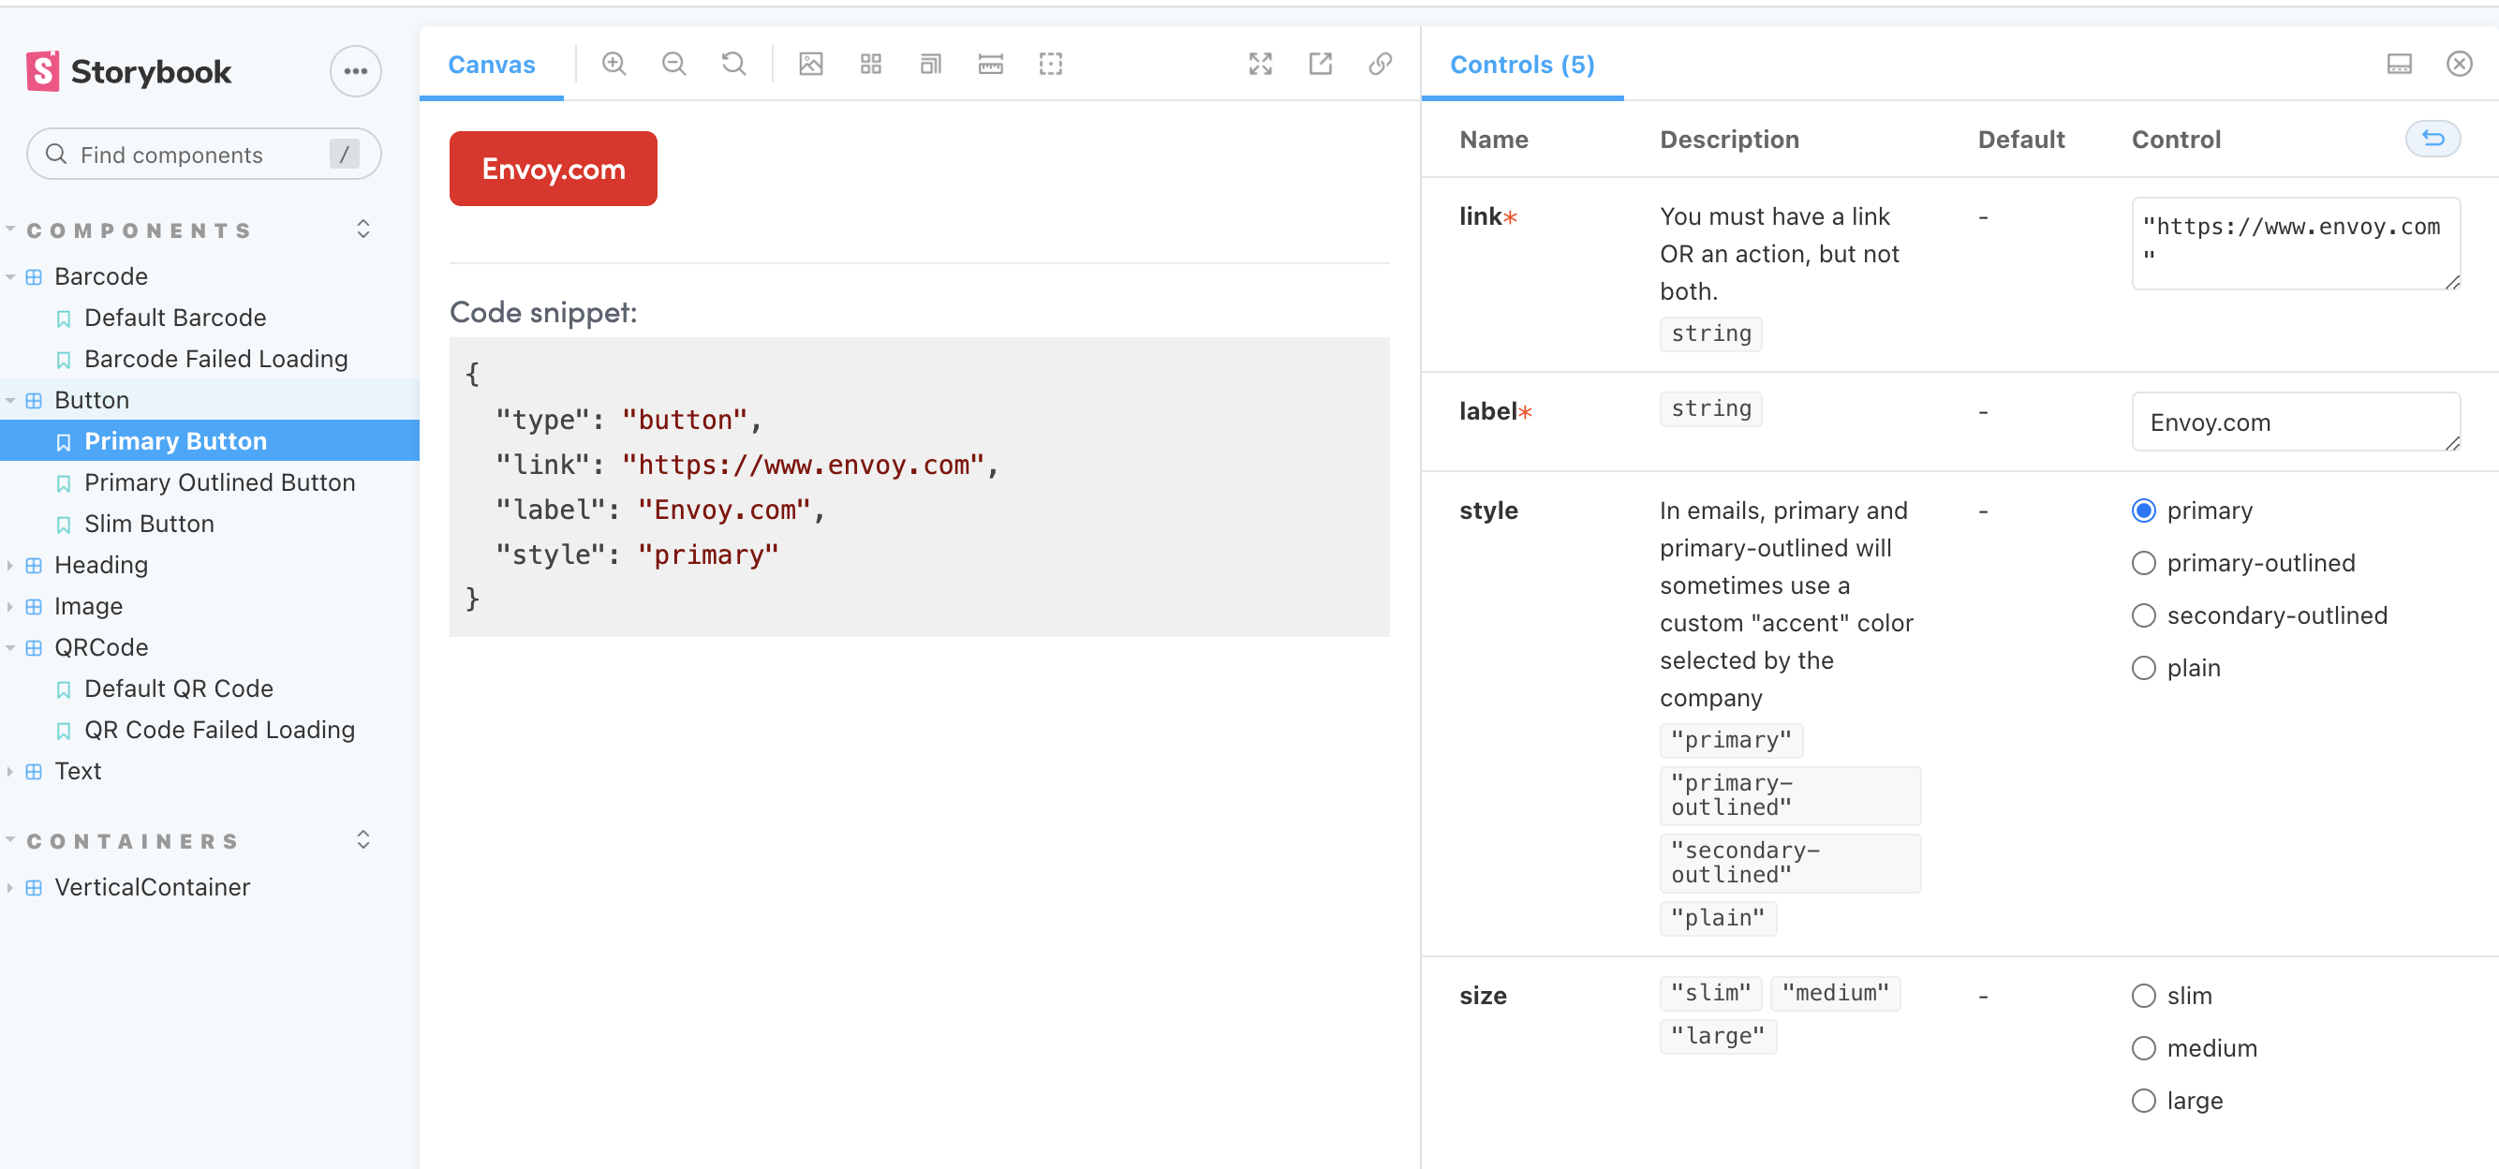The height and width of the screenshot is (1169, 2499).
Task: Copy the canvas link
Action: (x=1381, y=64)
